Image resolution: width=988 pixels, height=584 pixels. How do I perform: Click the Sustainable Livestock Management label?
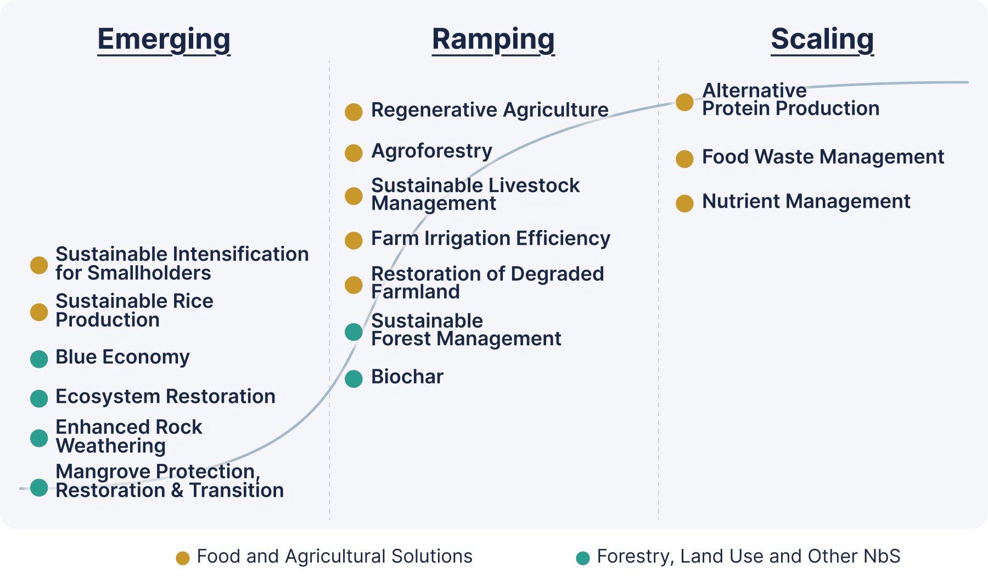pos(475,194)
